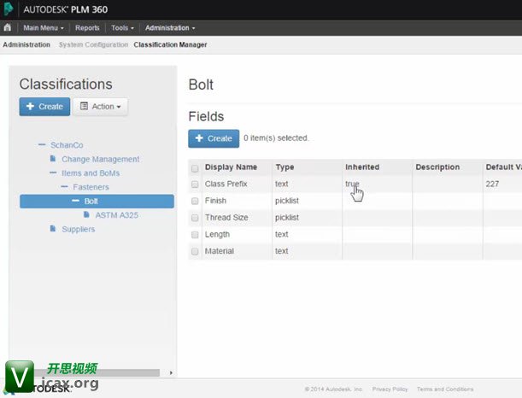Click Create button under Classifications

coord(44,107)
